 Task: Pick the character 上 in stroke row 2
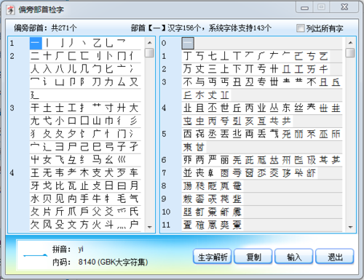pyautogui.click(x=225, y=69)
